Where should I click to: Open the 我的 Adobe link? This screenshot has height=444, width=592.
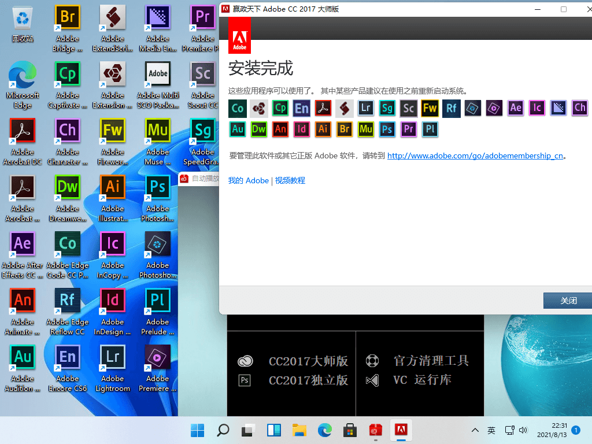click(249, 180)
